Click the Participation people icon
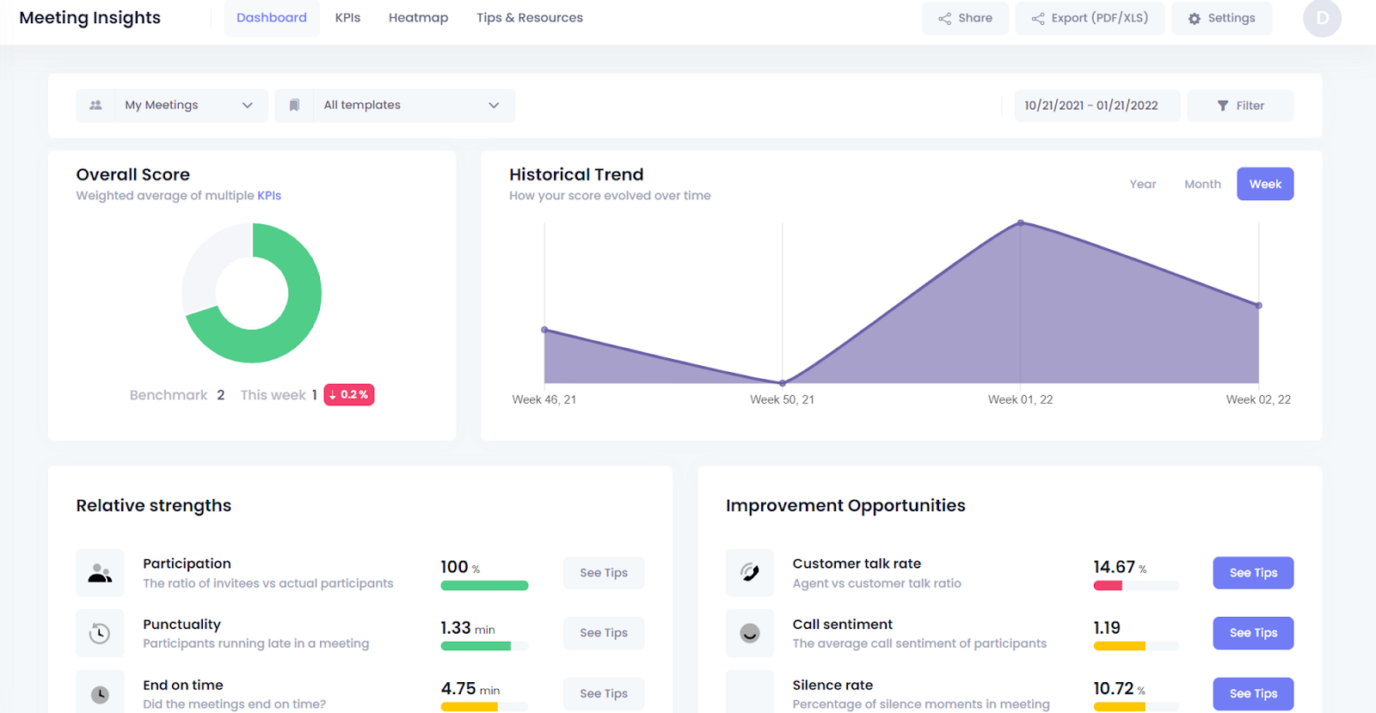The width and height of the screenshot is (1376, 713). click(100, 573)
